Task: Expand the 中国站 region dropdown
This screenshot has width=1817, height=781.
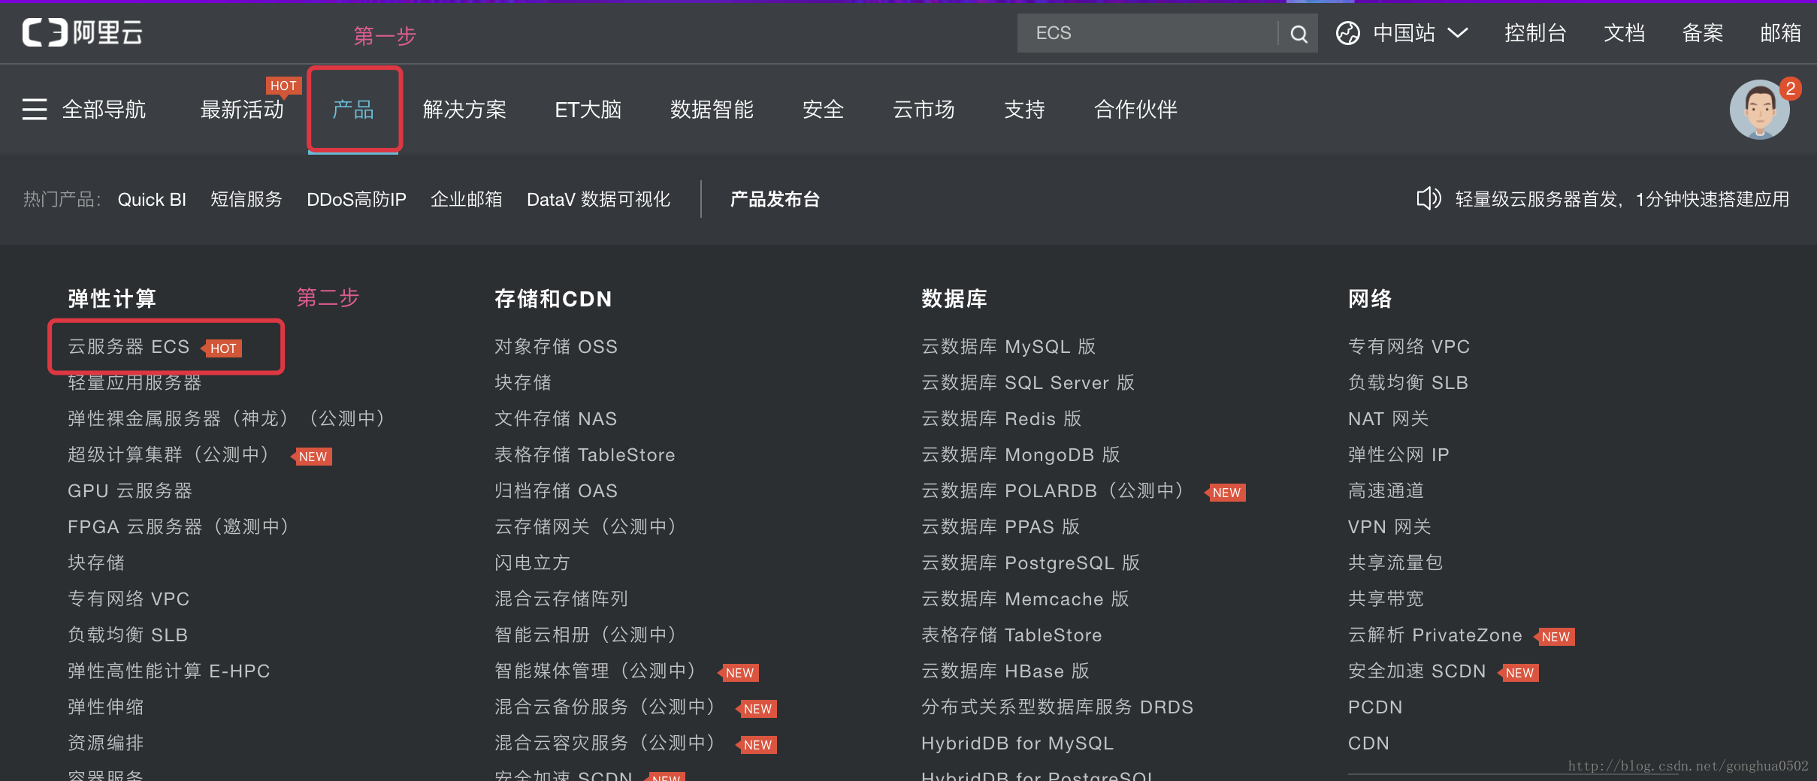Action: (x=1419, y=33)
